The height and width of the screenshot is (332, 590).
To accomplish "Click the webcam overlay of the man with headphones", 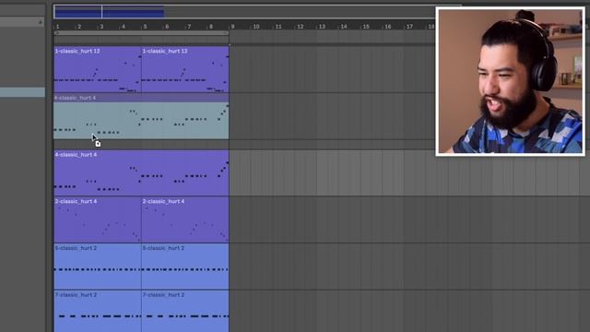I will pyautogui.click(x=510, y=81).
